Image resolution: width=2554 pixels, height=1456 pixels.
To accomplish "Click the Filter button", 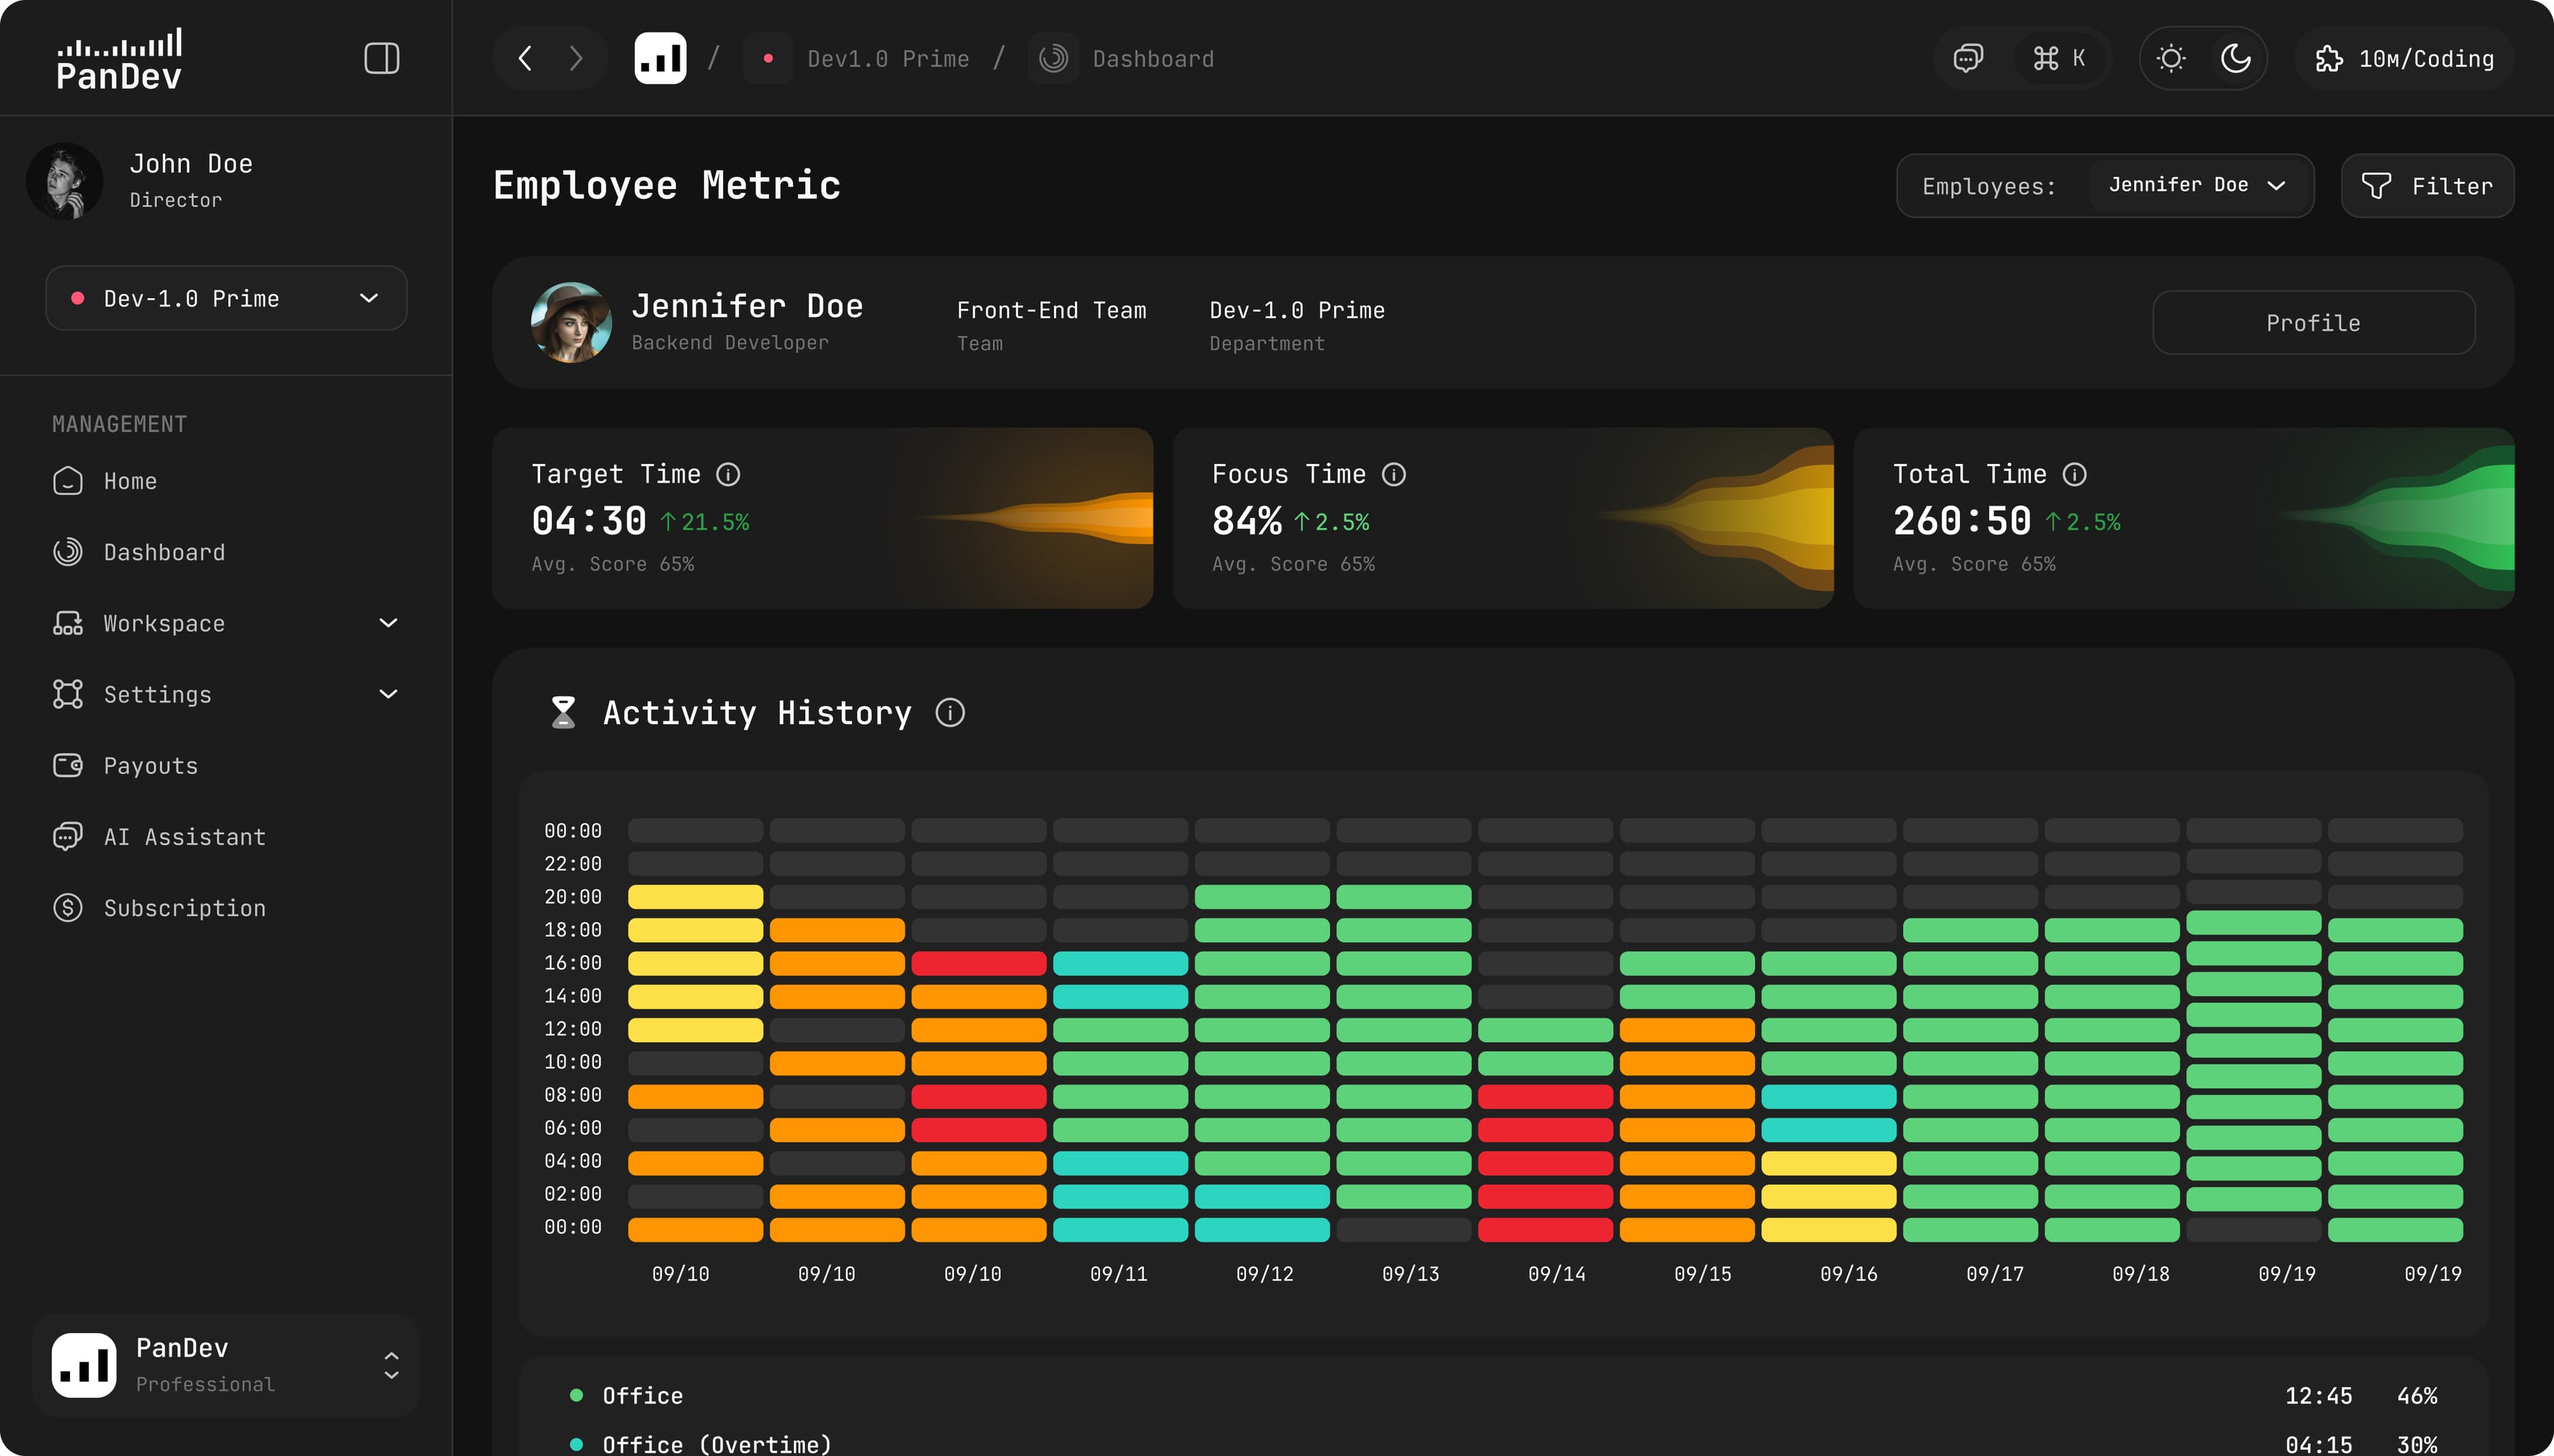I will click(x=2427, y=186).
